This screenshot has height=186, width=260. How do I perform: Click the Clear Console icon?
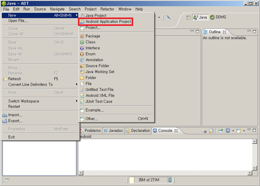[204, 131]
